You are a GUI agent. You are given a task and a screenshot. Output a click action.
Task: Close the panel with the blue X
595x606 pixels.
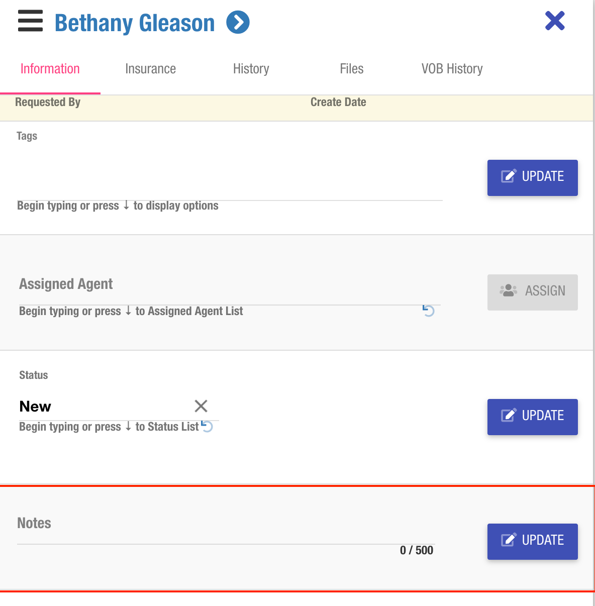pyautogui.click(x=555, y=21)
